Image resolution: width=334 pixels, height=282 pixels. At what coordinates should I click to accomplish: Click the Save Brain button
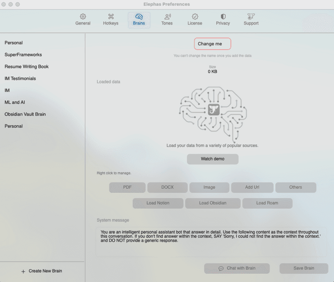coord(303,268)
